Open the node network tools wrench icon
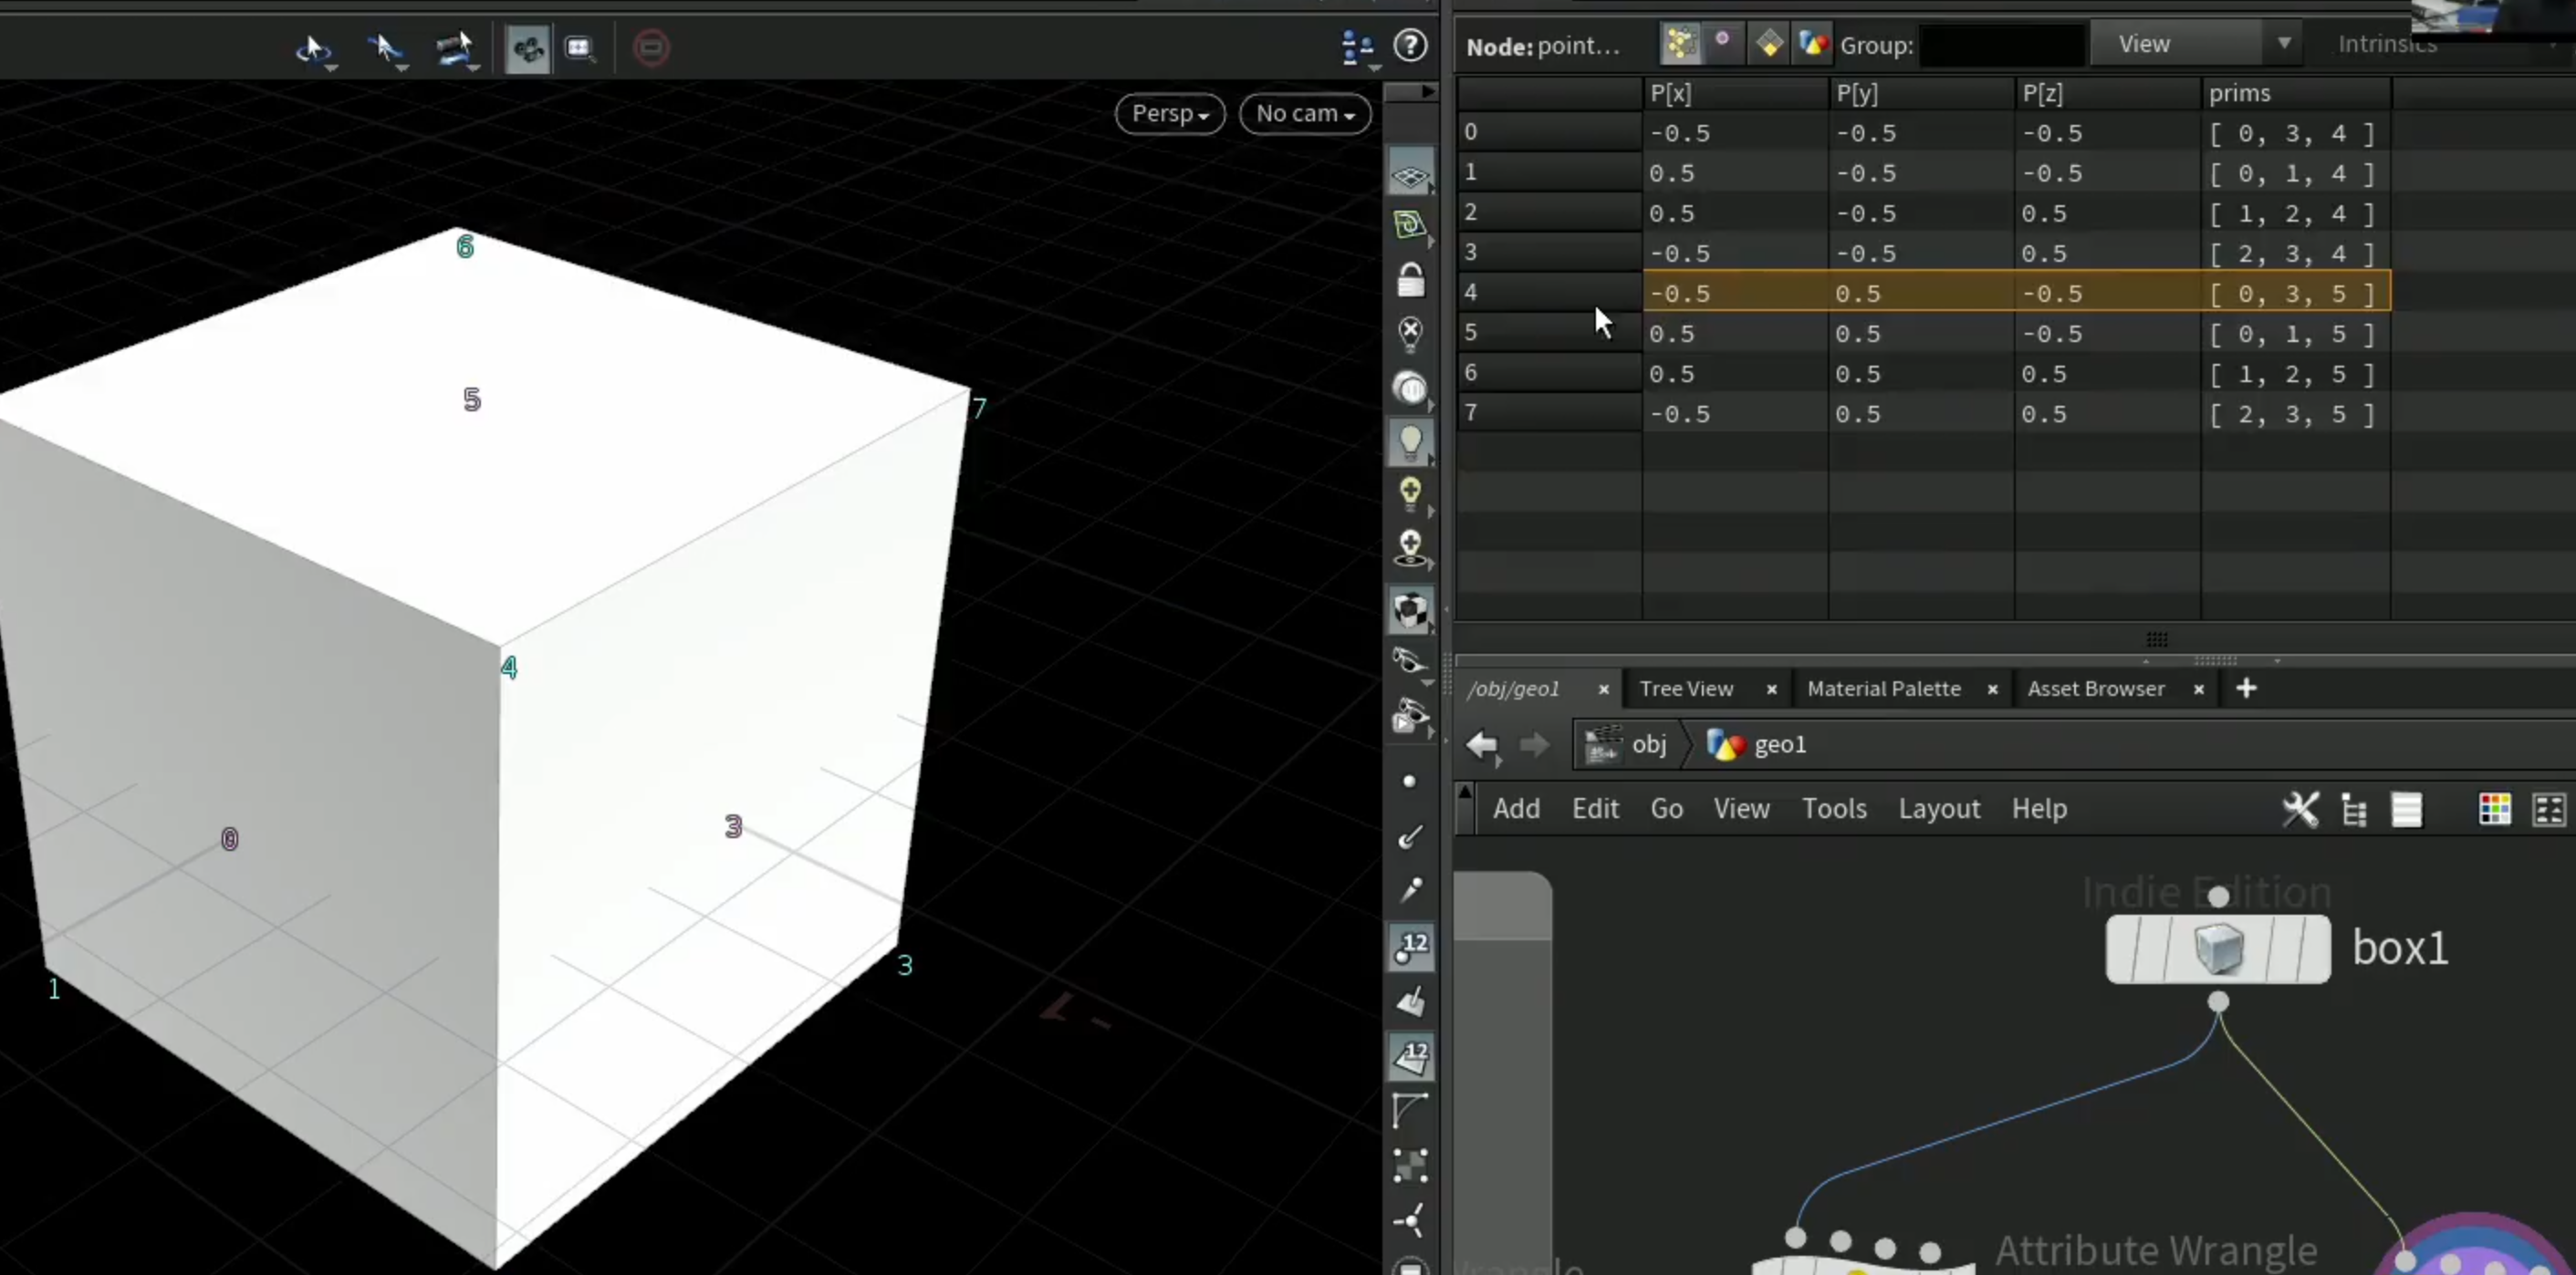Image resolution: width=2576 pixels, height=1275 pixels. pyautogui.click(x=2299, y=808)
